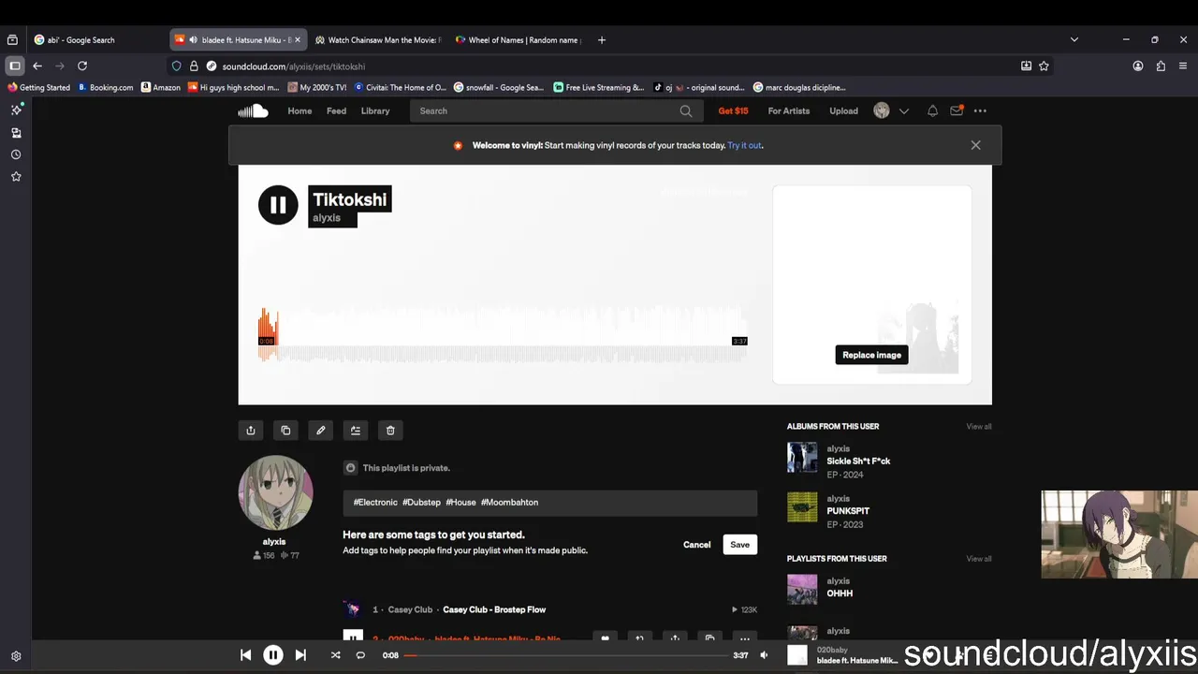Screen dimensions: 1198x674
Task: Go back in browser history
Action: [x=37, y=66]
